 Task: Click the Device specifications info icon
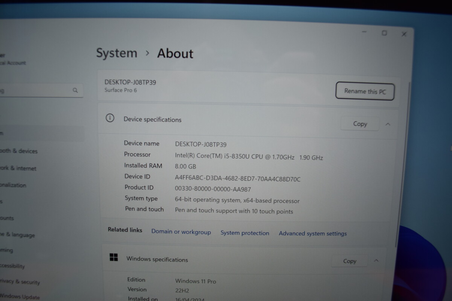point(110,118)
